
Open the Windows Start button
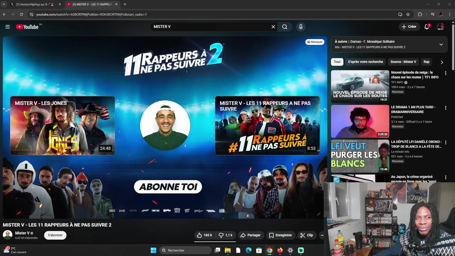pos(154,250)
